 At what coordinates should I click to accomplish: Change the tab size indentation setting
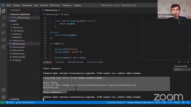140,102
